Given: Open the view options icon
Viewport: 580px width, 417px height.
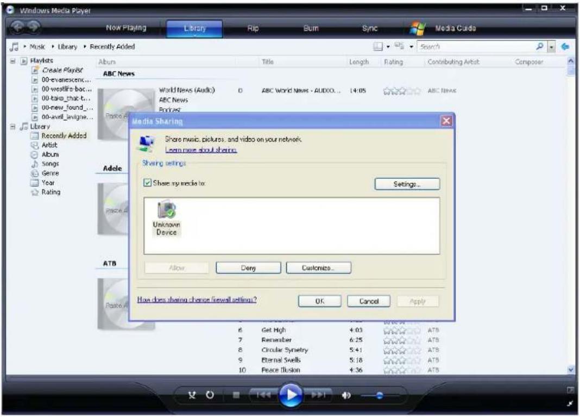Looking at the screenshot, I should 399,46.
